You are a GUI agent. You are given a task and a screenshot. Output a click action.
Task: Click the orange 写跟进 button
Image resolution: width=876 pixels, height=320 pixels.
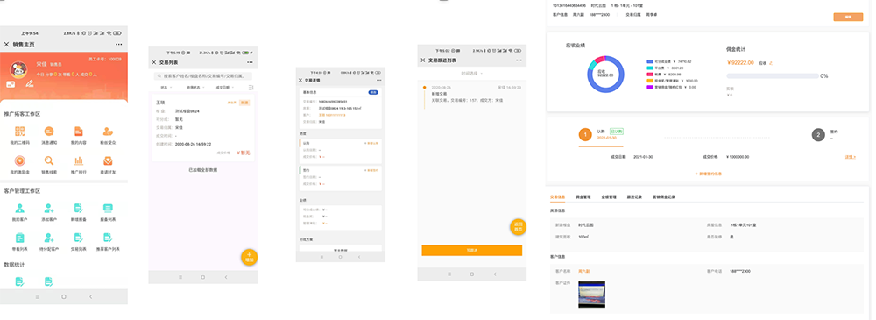(x=472, y=251)
